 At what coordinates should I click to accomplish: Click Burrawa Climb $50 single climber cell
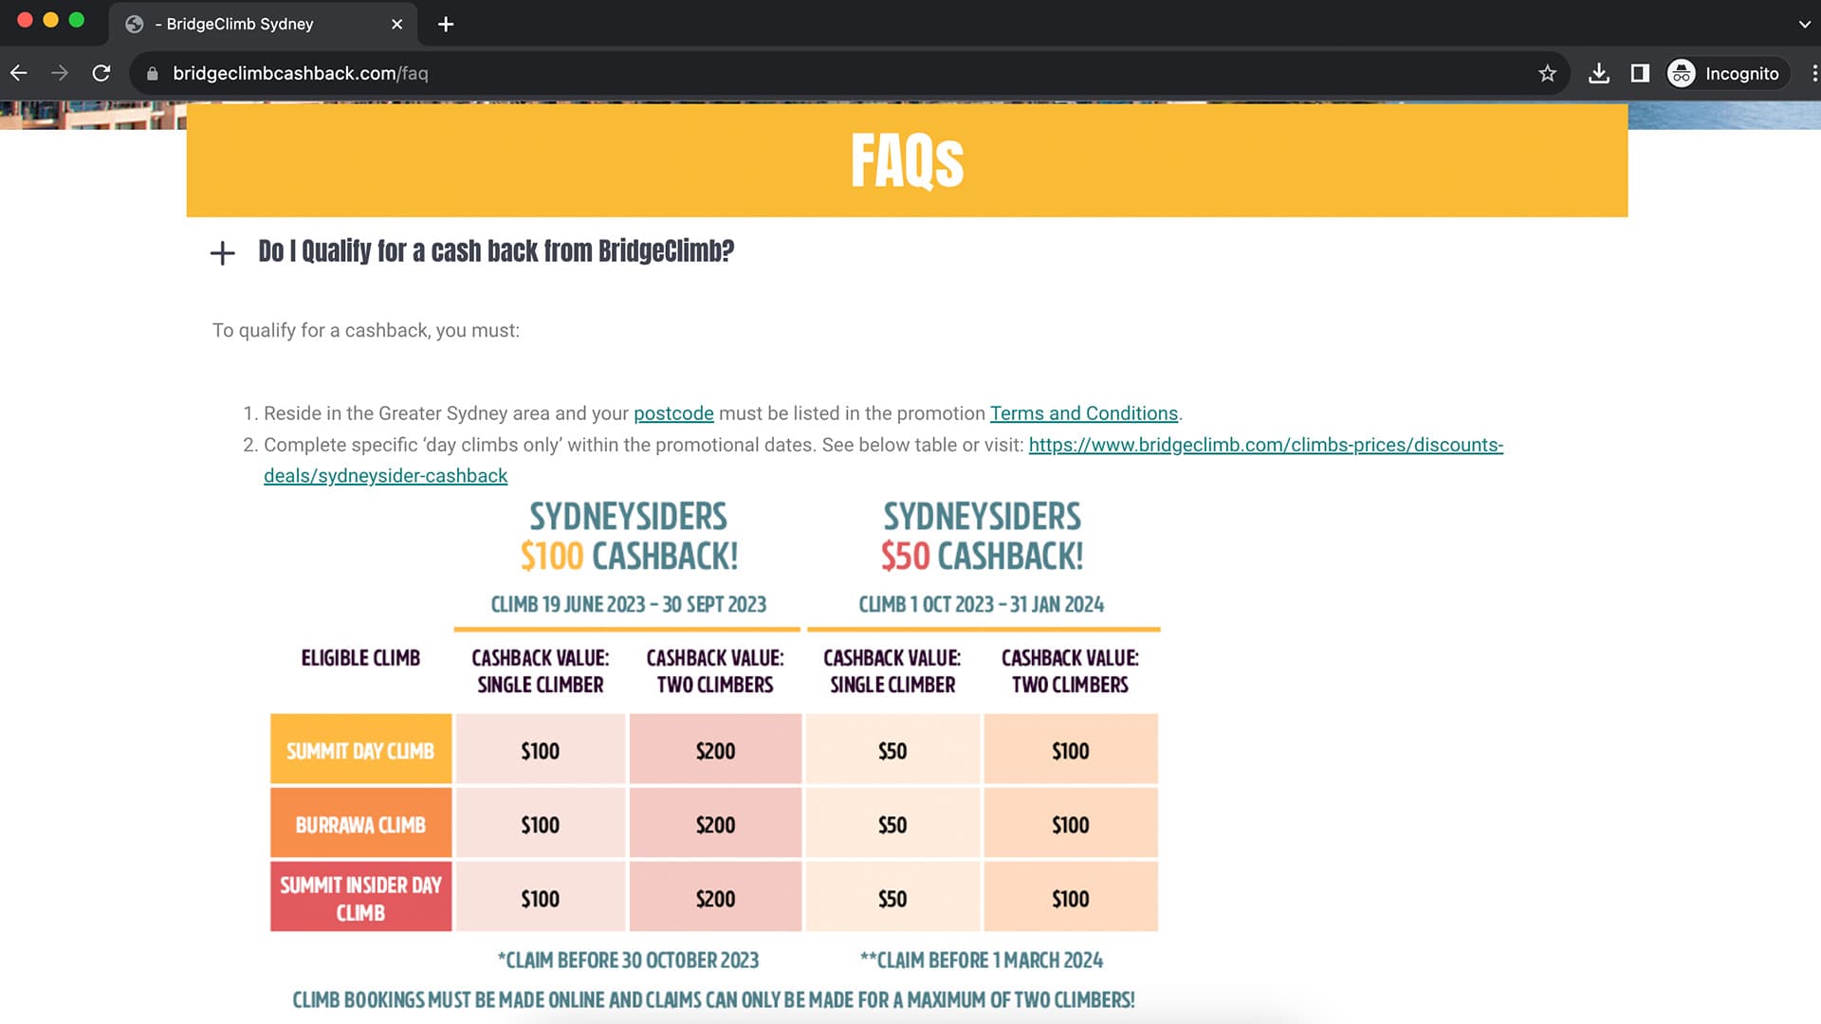[892, 824]
